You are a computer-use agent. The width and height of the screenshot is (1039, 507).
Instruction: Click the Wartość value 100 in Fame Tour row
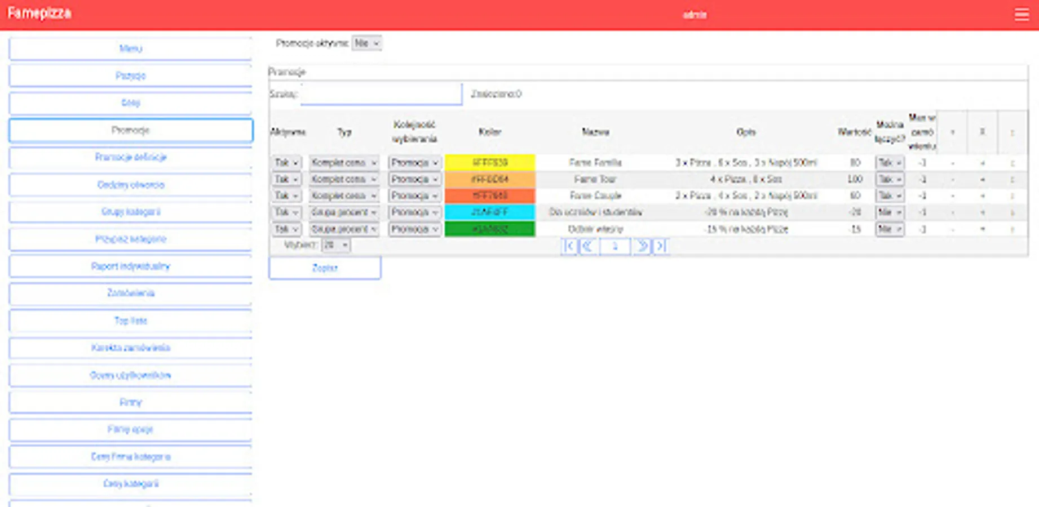coord(855,179)
